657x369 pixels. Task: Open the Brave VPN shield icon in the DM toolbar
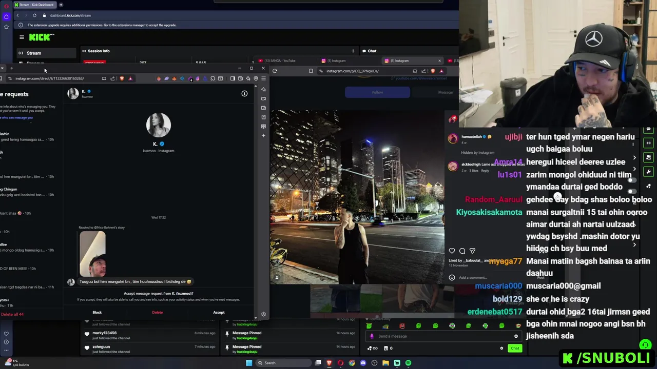[x=256, y=78]
